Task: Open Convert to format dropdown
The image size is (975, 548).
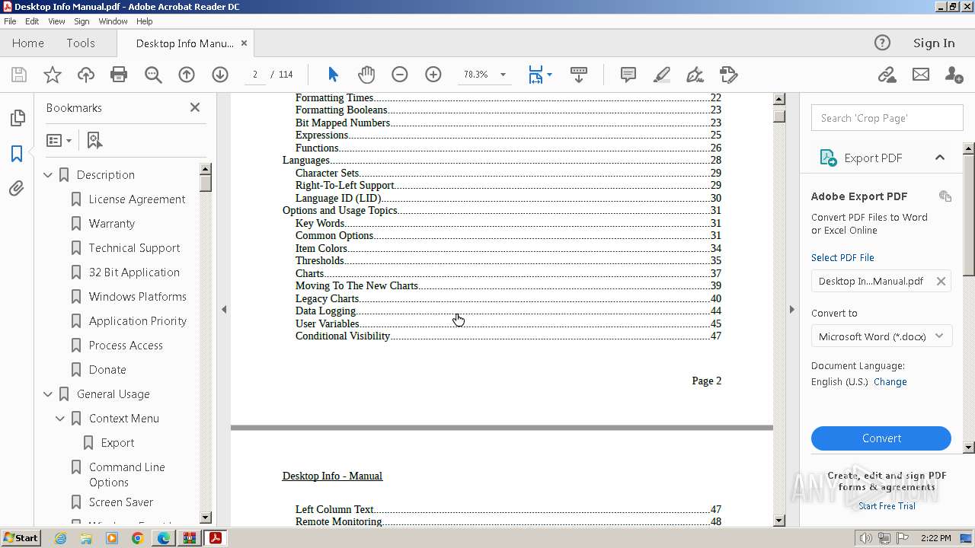Action: (881, 336)
